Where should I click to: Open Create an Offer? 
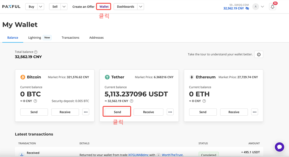pyautogui.click(x=83, y=6)
